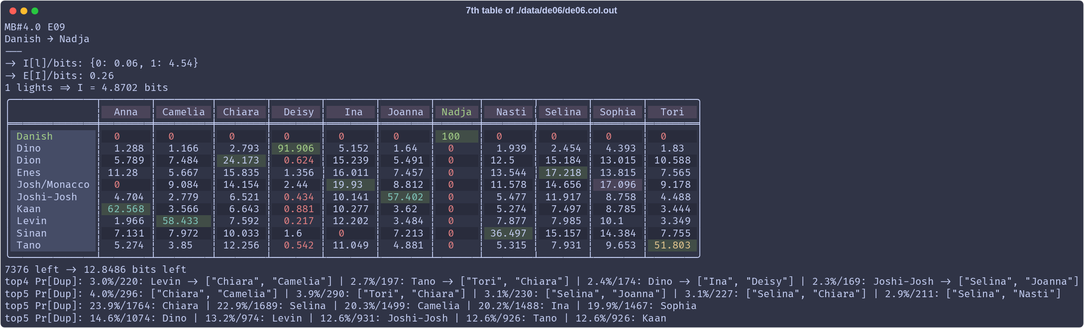The width and height of the screenshot is (1084, 328).
Task: Click the 51.803 cell in Tano row
Action: coord(672,246)
